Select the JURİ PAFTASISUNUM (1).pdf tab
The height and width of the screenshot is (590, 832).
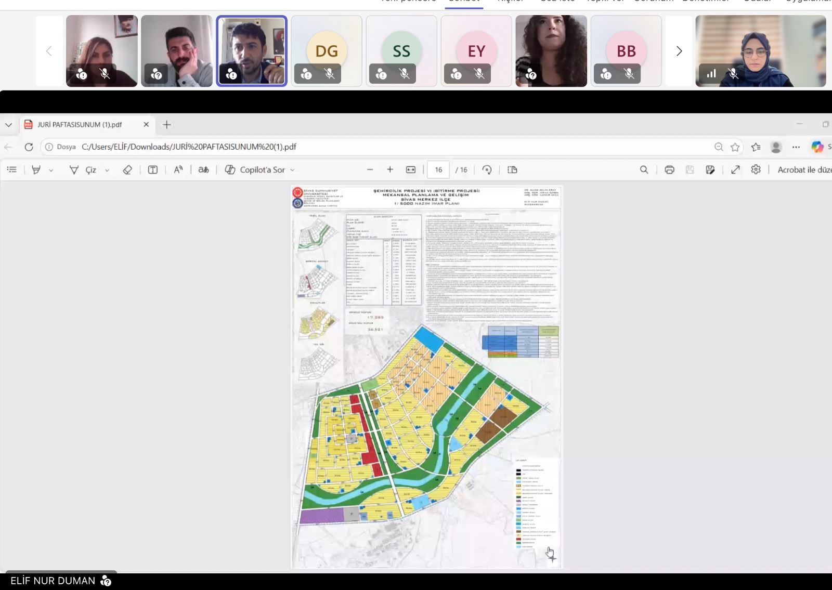[80, 125]
